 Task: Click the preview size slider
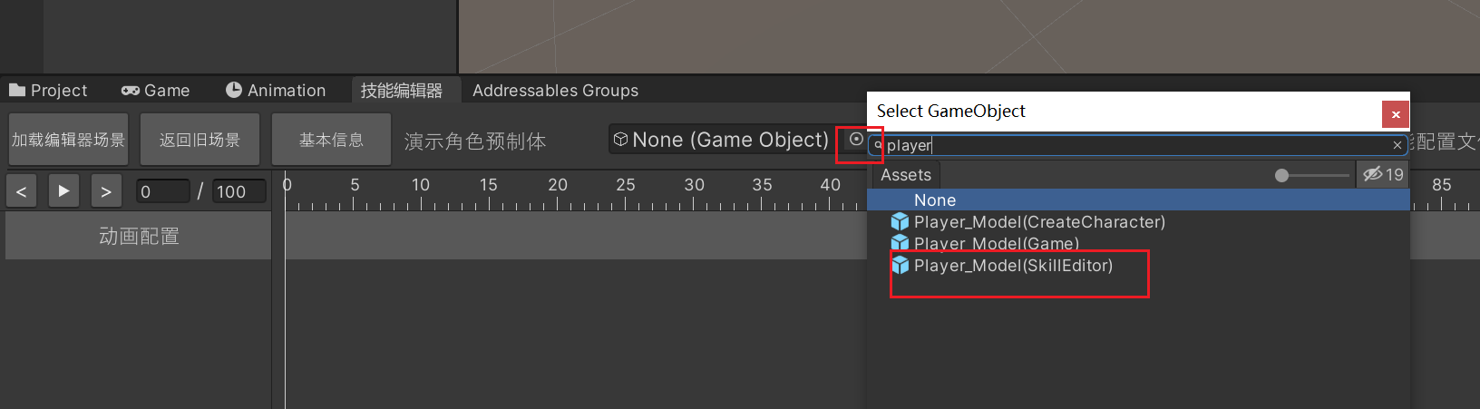tap(1312, 175)
